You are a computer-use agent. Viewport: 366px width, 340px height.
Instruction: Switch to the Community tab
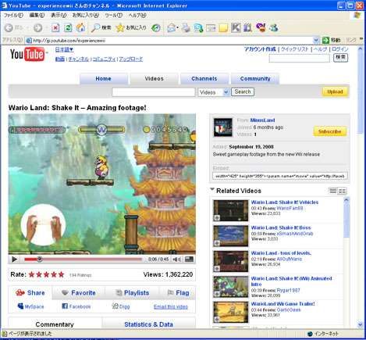(255, 79)
